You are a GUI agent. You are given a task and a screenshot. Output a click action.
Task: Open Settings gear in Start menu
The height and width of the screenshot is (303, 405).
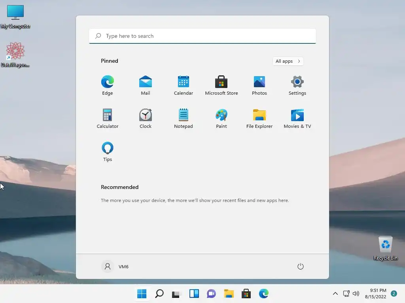297,85
